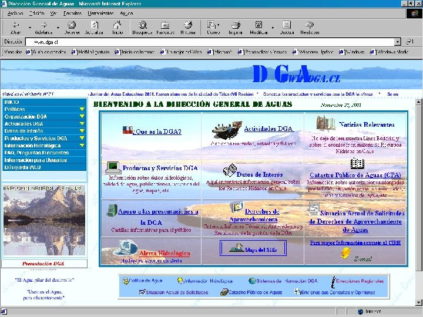423x317 pixels.
Task: Open FAQ, Preguntas Frecuentes in sidebar
Action: point(44,153)
